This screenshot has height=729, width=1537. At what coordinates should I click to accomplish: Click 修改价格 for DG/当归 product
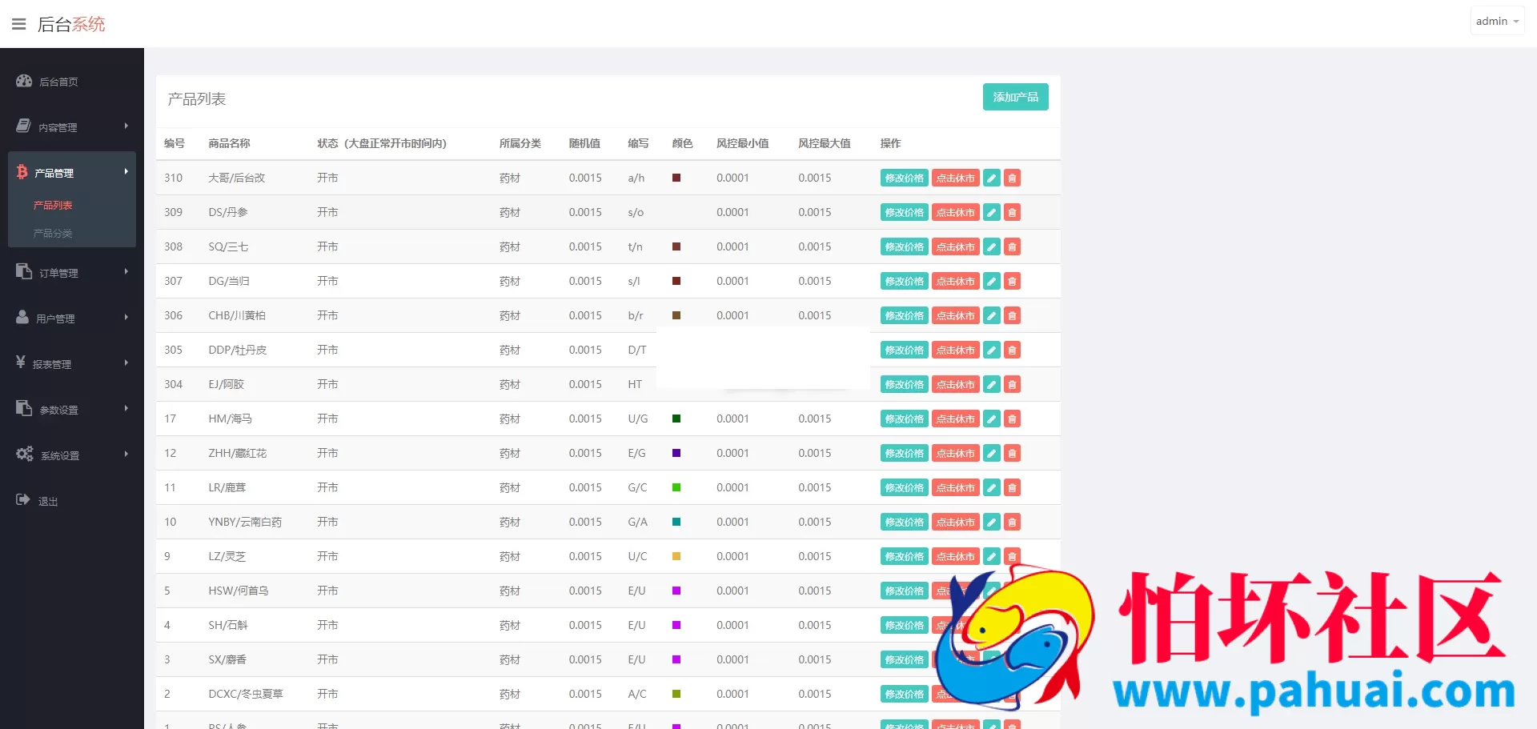click(x=904, y=282)
